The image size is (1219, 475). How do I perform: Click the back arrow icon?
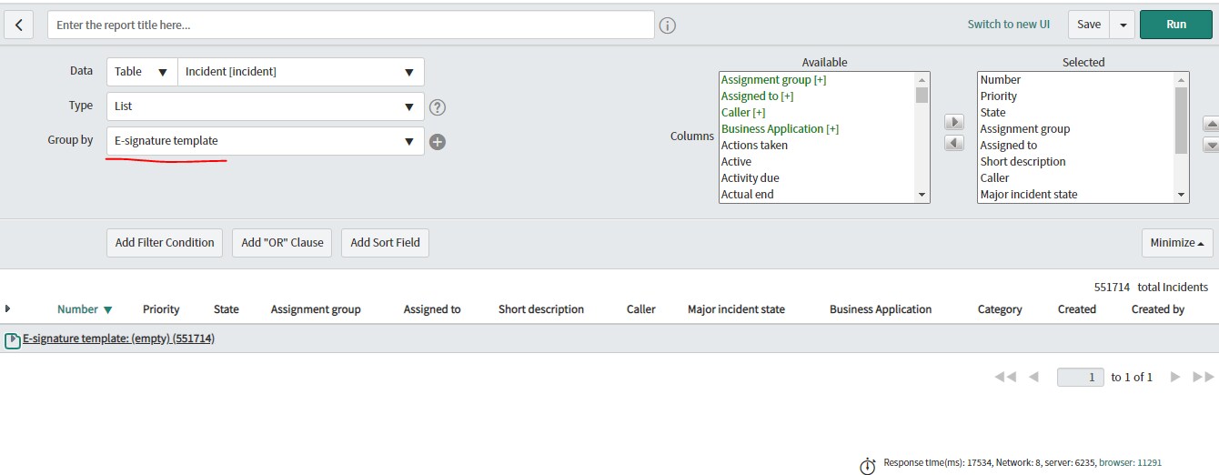19,25
